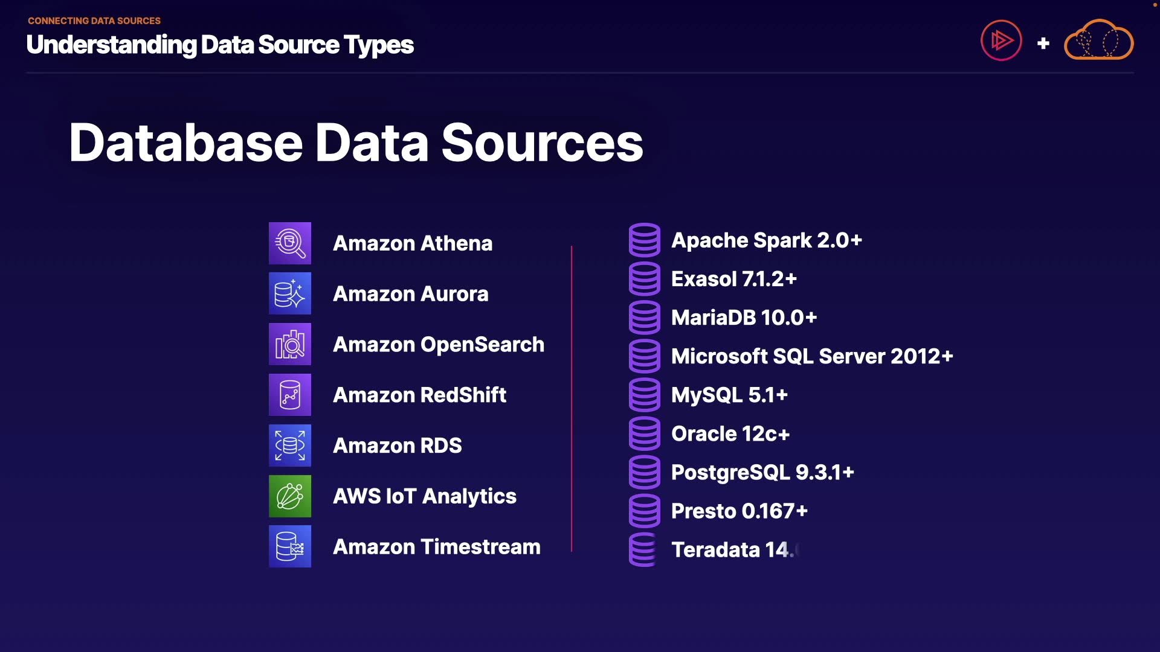Select the Microsoft SQL Server 2012+ text
The width and height of the screenshot is (1160, 652).
click(x=812, y=356)
